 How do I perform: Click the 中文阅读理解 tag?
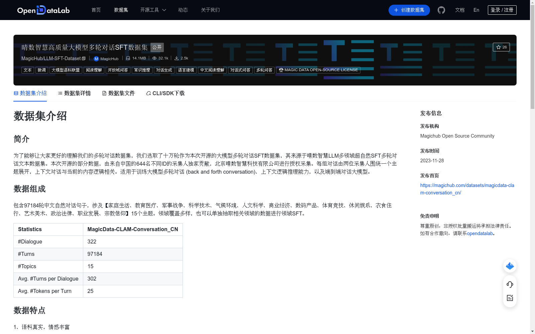(212, 70)
